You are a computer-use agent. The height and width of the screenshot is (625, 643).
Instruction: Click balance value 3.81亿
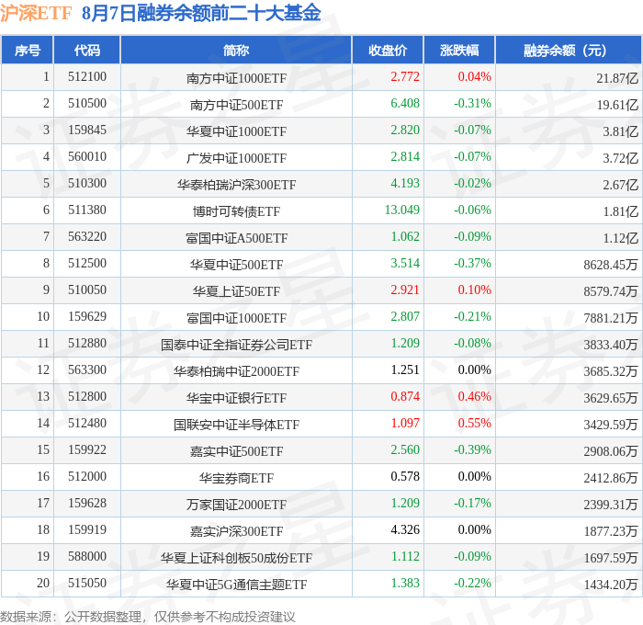tap(620, 131)
